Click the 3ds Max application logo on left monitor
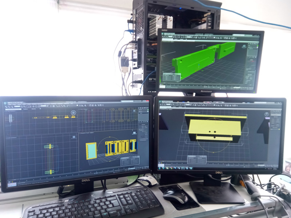The image size is (291, 218). [x=6, y=104]
